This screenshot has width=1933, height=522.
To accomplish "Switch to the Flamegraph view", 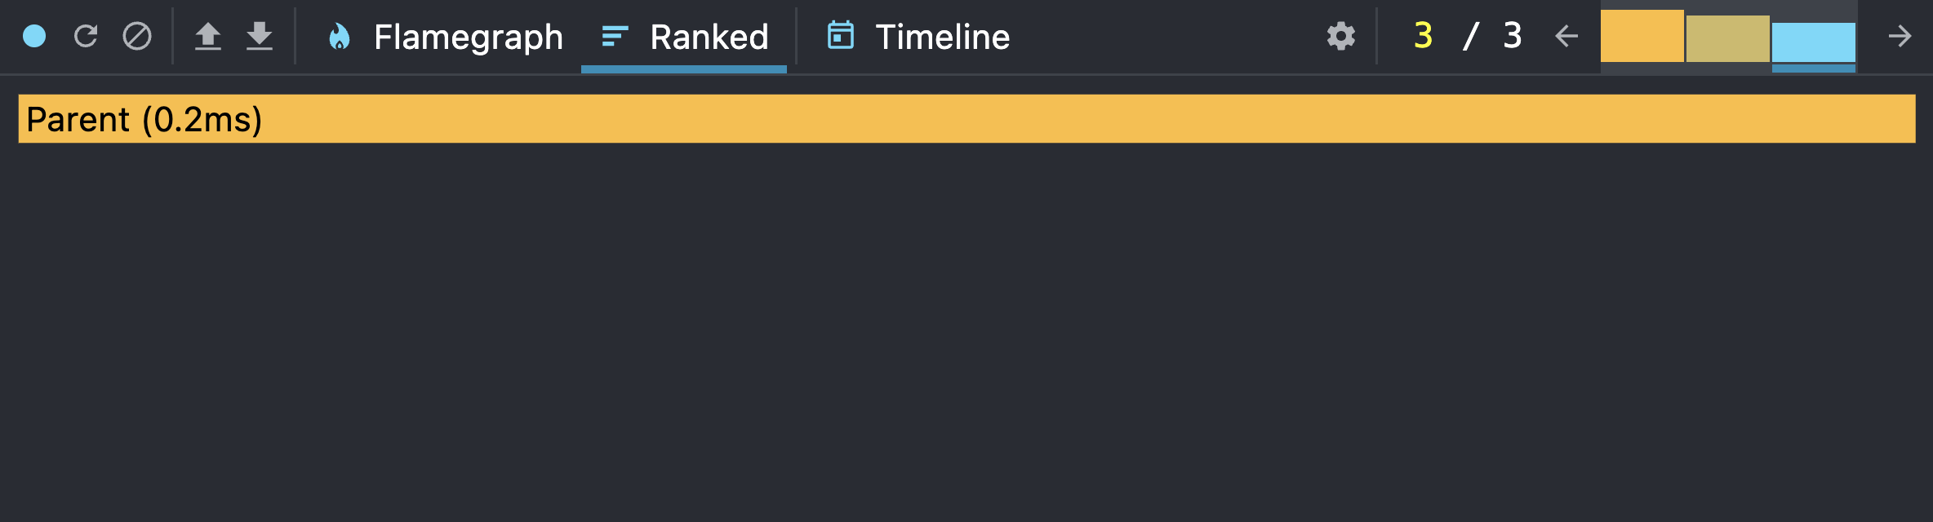I will [x=468, y=36].
